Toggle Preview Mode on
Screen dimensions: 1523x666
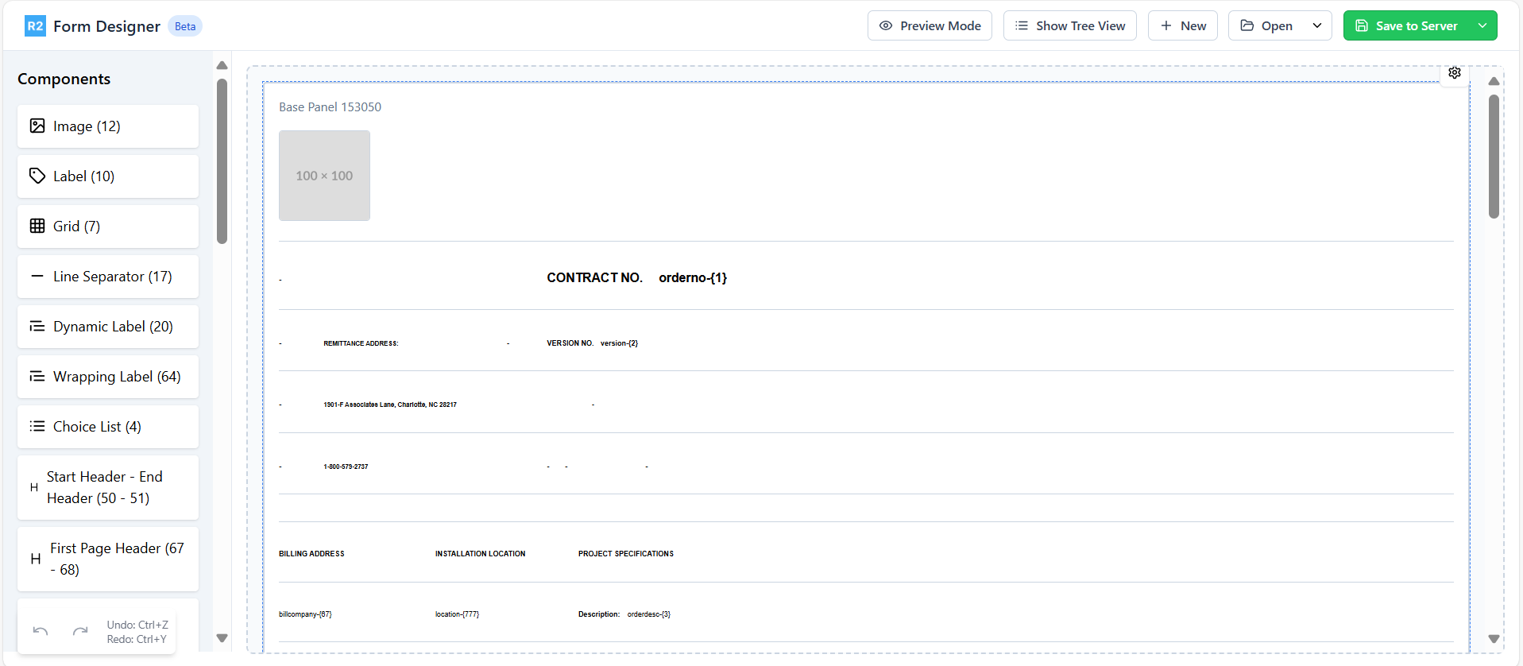coord(930,26)
